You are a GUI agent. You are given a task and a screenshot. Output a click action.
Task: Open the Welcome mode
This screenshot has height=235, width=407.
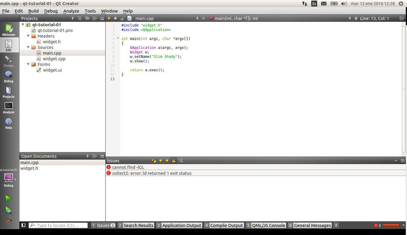pyautogui.click(x=8, y=30)
